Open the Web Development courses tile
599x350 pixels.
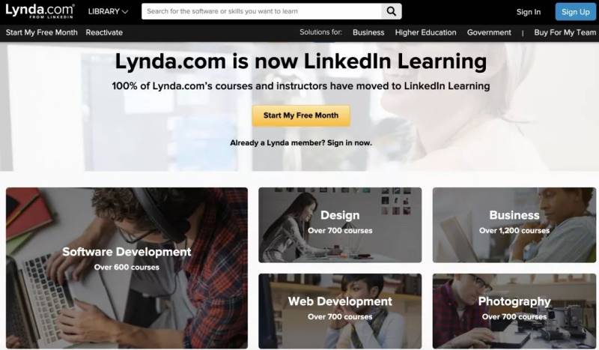pos(340,311)
